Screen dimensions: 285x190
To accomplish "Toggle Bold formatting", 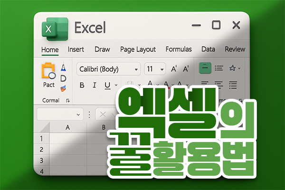I will tap(82, 85).
